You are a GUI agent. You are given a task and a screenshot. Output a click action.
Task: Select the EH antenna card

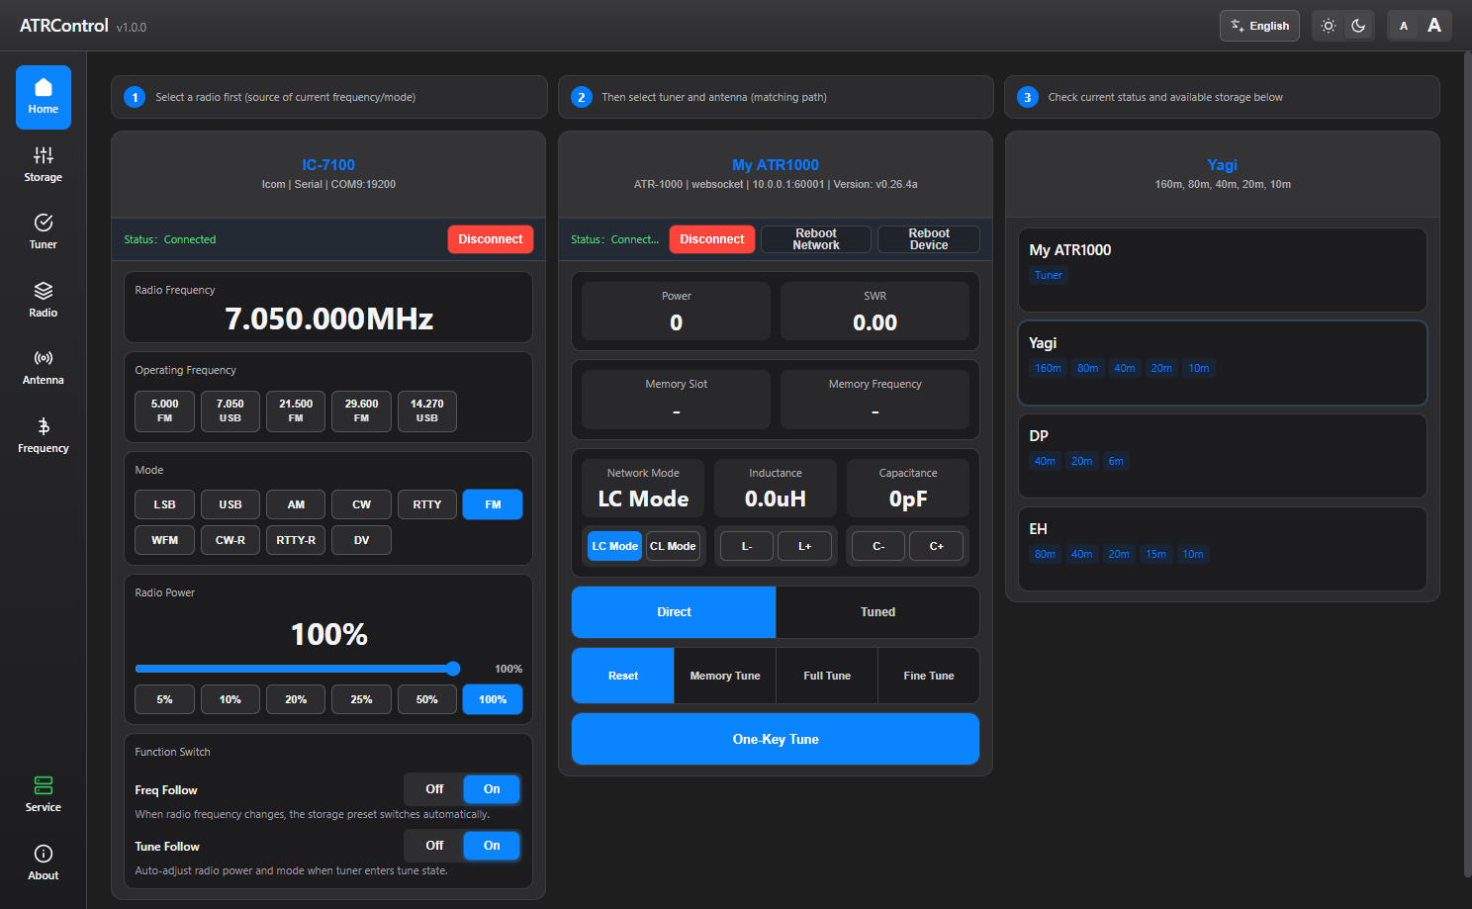pyautogui.click(x=1223, y=549)
